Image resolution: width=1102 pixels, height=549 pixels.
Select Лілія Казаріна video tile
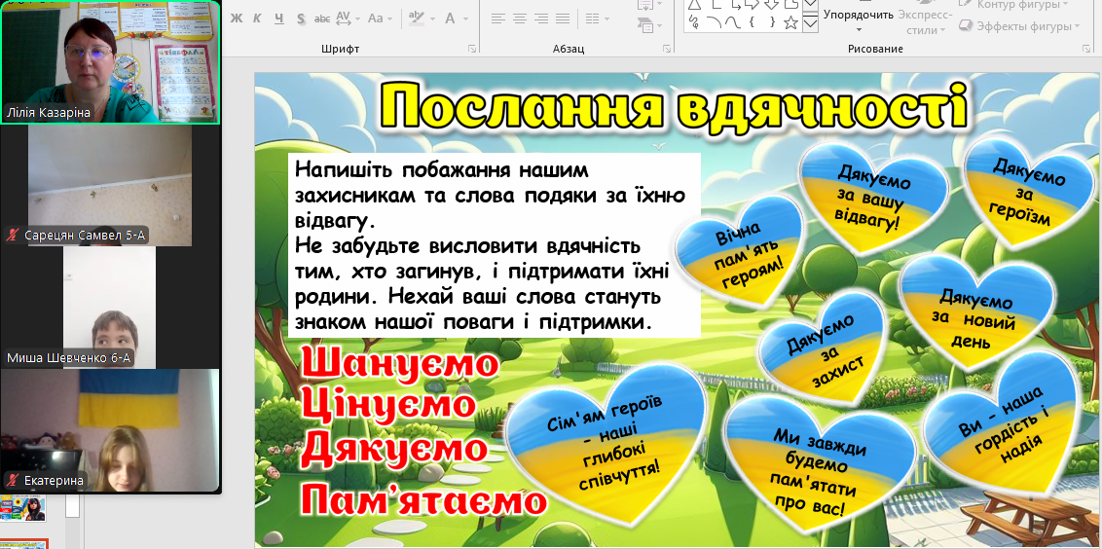[x=110, y=62]
